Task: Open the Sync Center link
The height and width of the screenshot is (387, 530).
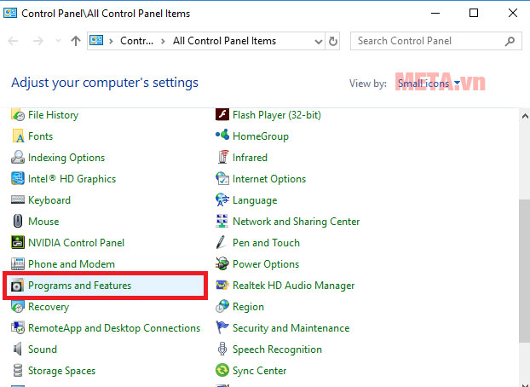Action: click(x=260, y=371)
